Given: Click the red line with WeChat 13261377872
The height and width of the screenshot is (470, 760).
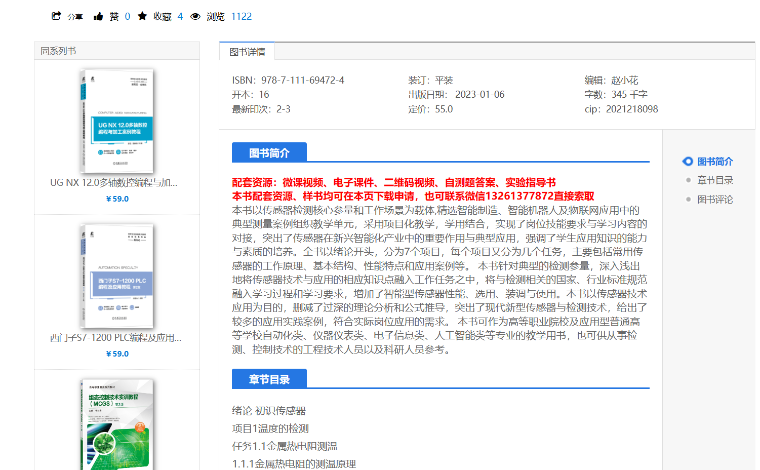Looking at the screenshot, I should pos(413,196).
